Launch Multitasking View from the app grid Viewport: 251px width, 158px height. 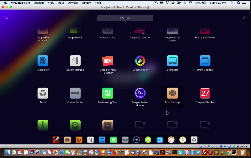(x=108, y=93)
